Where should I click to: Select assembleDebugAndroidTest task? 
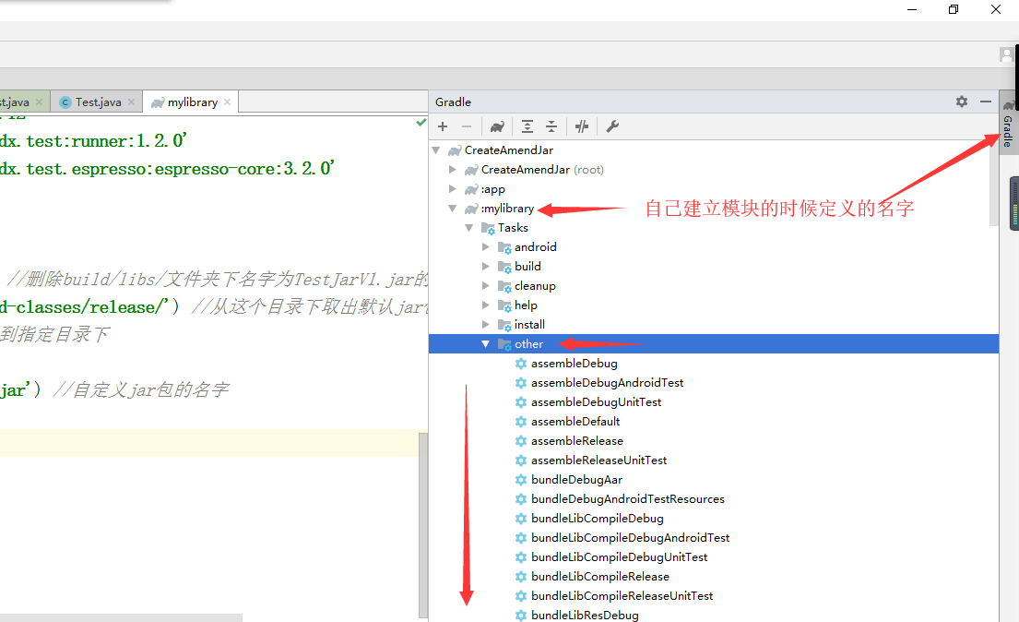point(607,383)
